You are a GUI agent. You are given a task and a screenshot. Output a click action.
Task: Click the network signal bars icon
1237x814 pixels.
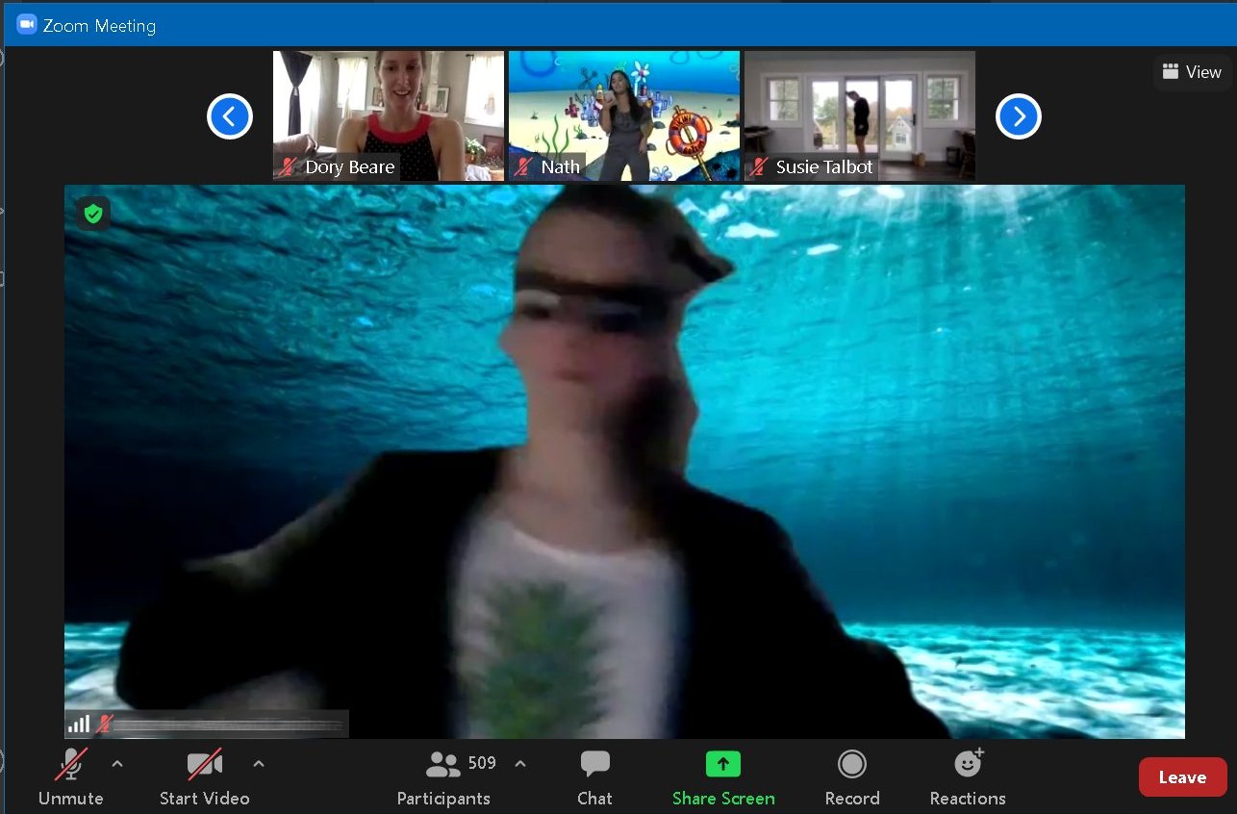tap(79, 724)
